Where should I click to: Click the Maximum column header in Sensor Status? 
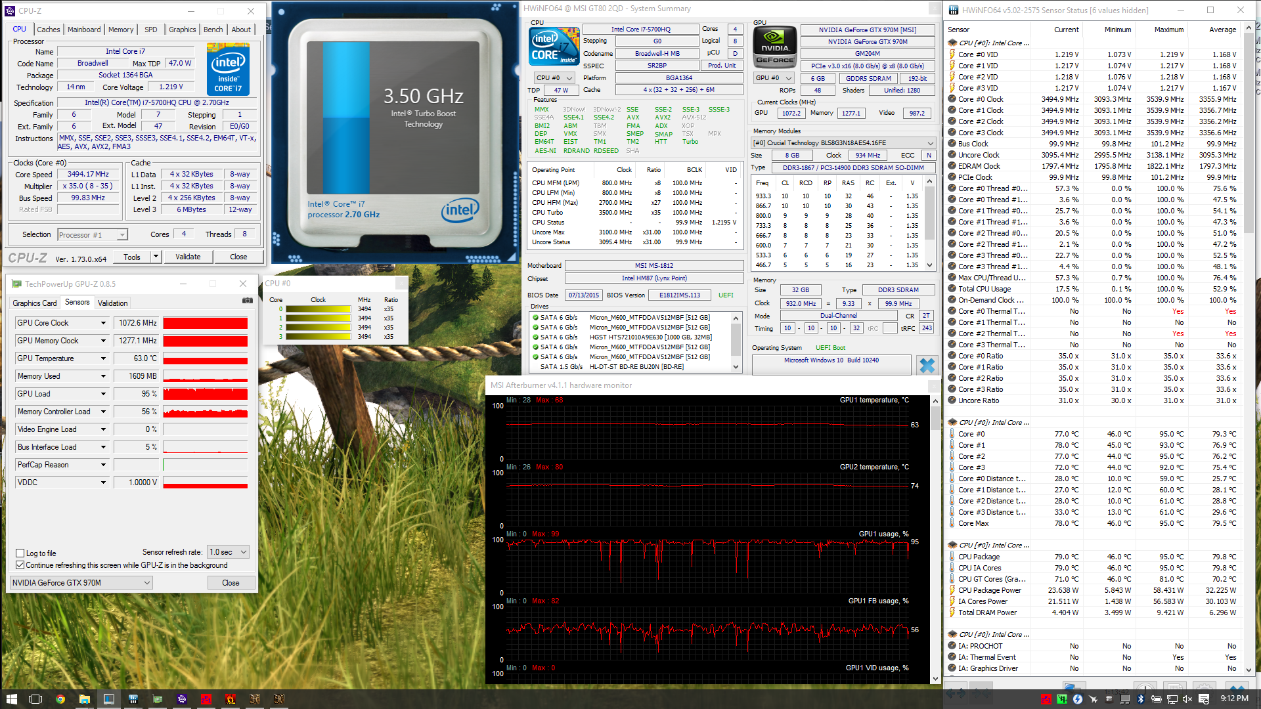point(1169,30)
